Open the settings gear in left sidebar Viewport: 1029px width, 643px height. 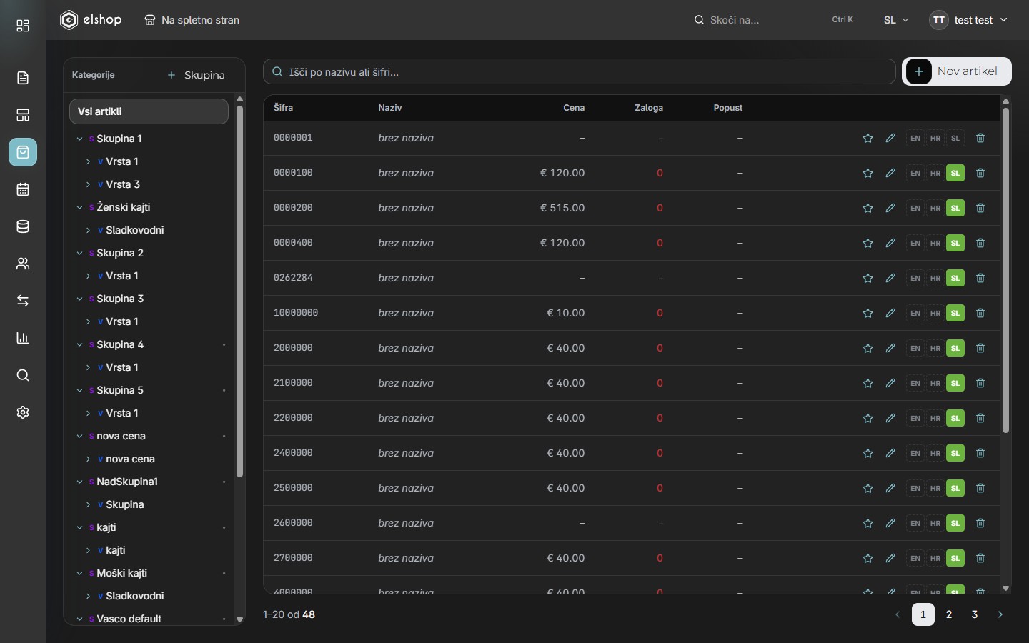(x=23, y=412)
